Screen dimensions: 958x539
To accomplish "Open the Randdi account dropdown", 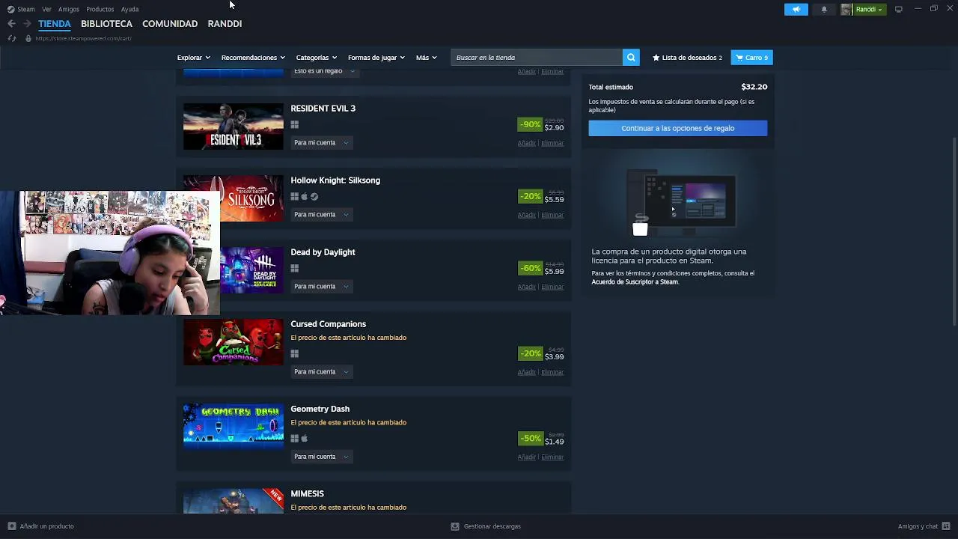I will point(870,9).
